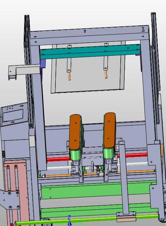Pick the top gray frame beam
166x226 pixels.
[x=89, y=36]
